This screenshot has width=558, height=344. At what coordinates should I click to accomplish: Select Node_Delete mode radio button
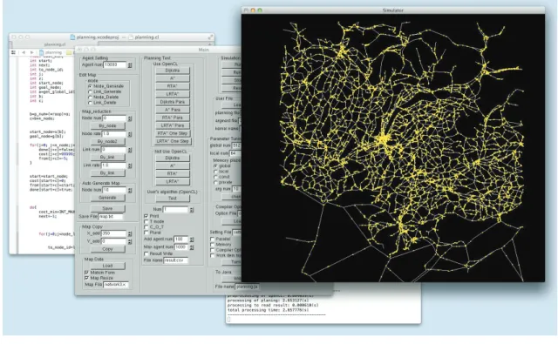(x=90, y=97)
